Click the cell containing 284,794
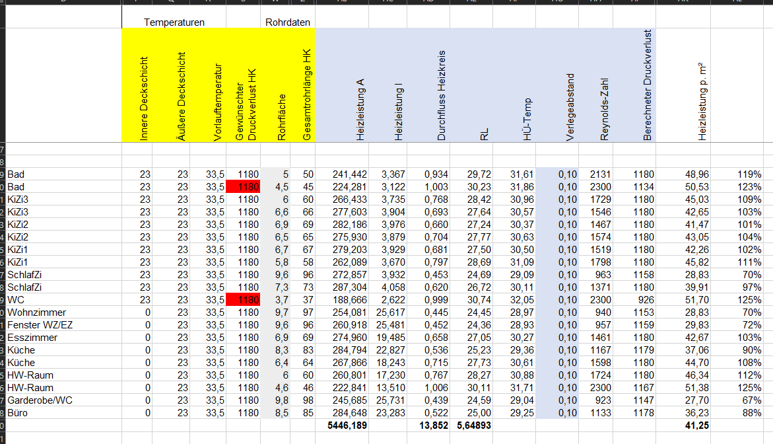The width and height of the screenshot is (773, 444). click(x=342, y=350)
